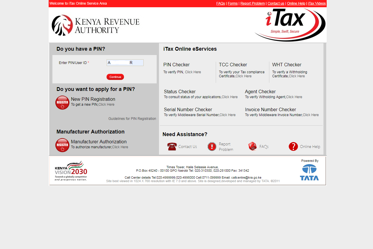
Task: Click 'Powered By' text in footer
Action: point(310,161)
